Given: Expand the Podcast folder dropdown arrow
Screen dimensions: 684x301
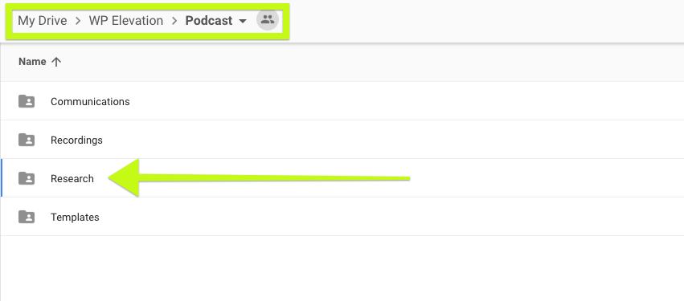Looking at the screenshot, I should coord(243,21).
